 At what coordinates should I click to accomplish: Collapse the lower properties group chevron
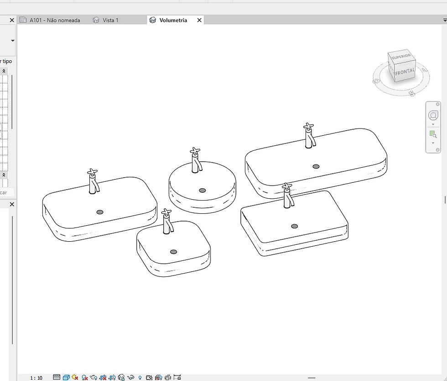click(4, 175)
